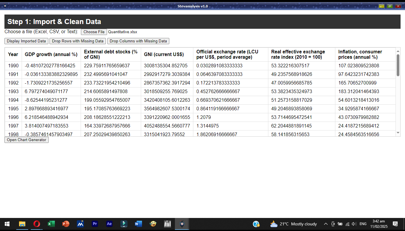Open the notification center icon
This screenshot has height=231, width=405.
click(395, 224)
